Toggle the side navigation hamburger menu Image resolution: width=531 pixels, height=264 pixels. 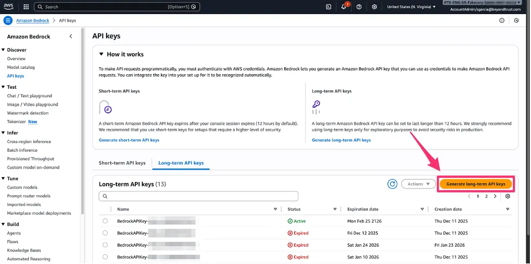click(8, 21)
